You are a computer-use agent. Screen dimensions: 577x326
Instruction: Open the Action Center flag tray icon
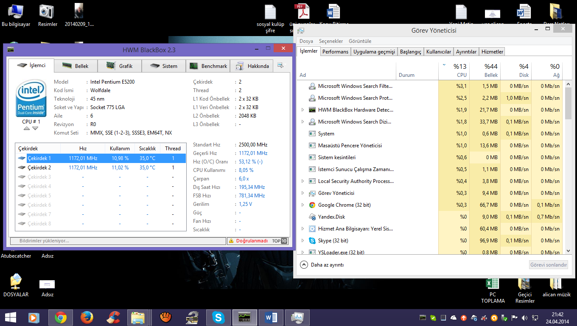coord(514,318)
